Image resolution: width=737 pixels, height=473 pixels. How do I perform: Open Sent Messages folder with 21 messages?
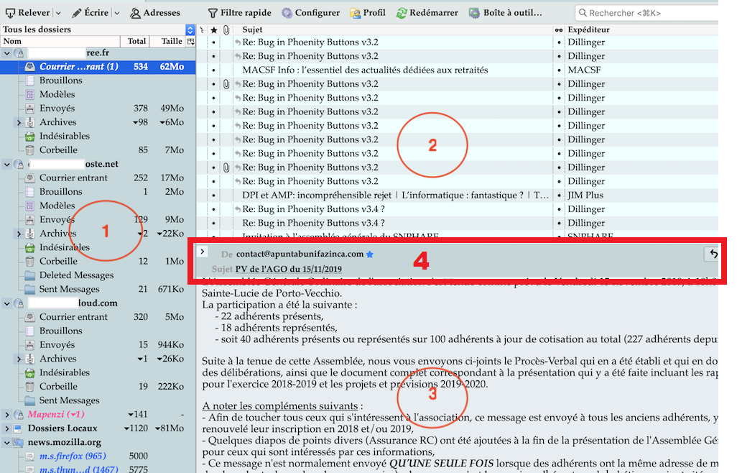pyautogui.click(x=98, y=289)
